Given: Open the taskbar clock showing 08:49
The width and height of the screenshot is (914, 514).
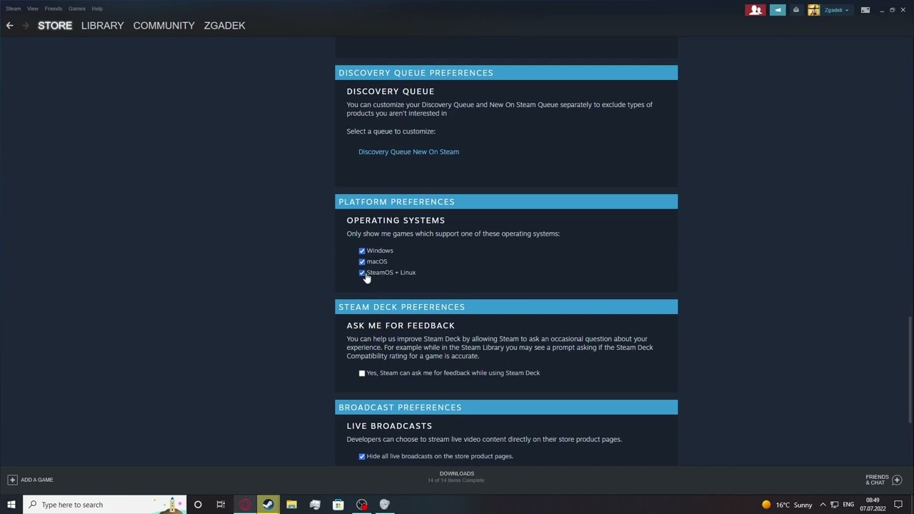Looking at the screenshot, I should coord(873,505).
